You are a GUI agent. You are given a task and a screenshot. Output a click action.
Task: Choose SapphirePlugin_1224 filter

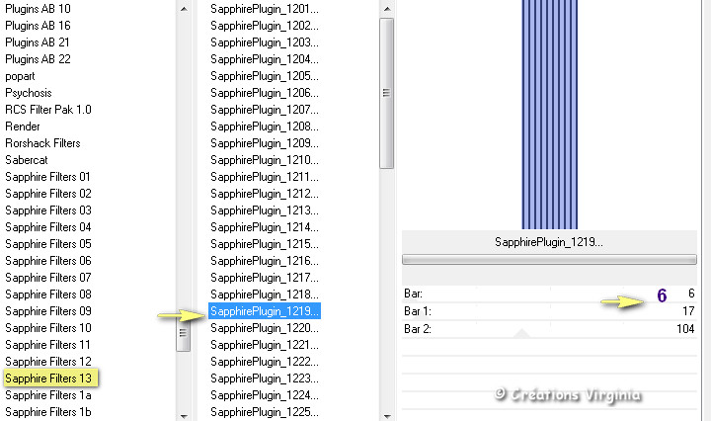point(265,394)
